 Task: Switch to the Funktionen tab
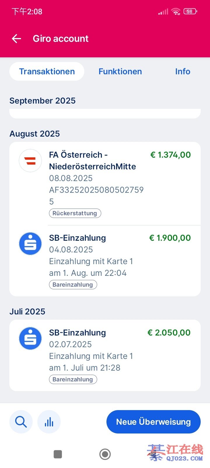click(120, 71)
